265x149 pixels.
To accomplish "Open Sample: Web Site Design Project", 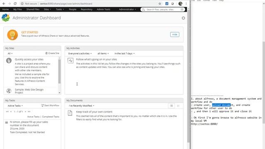I will click(29, 91).
